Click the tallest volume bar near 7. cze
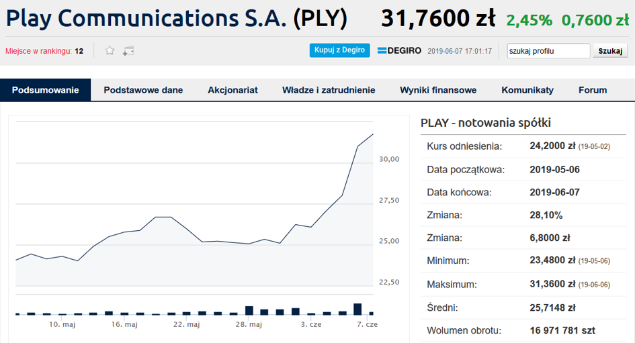 click(x=357, y=309)
